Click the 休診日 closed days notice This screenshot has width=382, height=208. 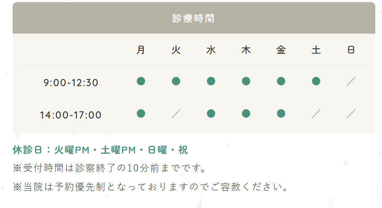coord(101,150)
